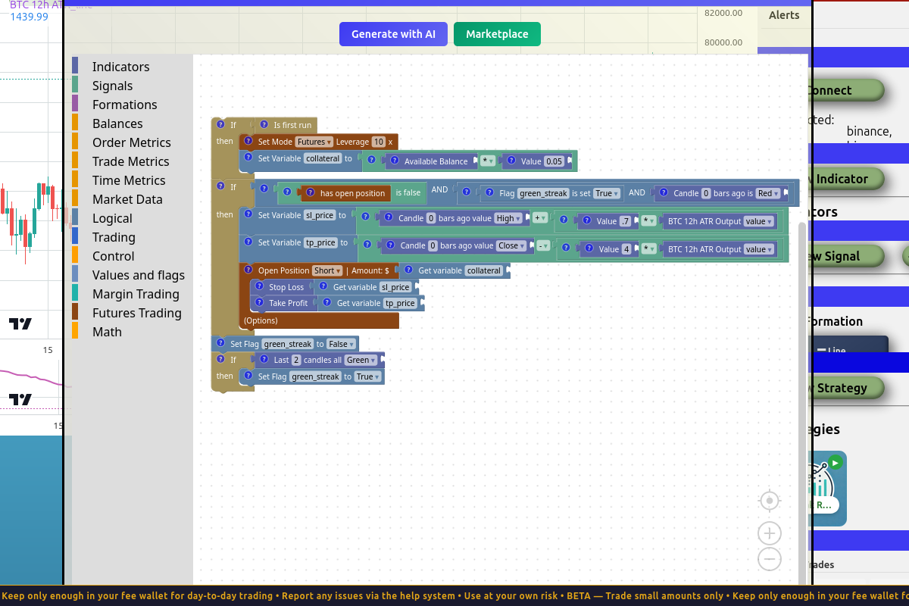The image size is (909, 606).
Task: Open help icon on Get variable collateral block
Action: coord(408,270)
